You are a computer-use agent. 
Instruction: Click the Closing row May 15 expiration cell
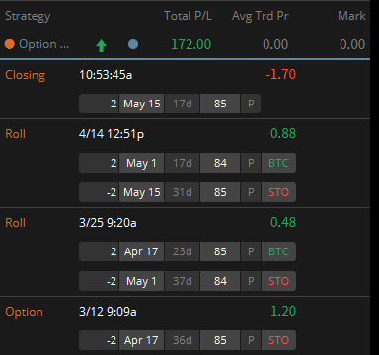click(142, 104)
